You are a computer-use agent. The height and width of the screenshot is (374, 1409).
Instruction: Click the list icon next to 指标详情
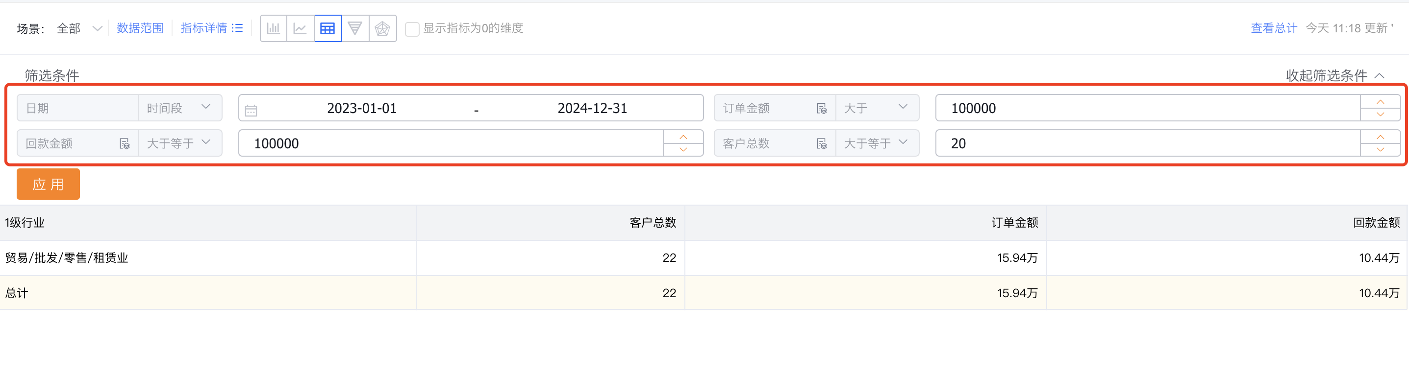[237, 28]
